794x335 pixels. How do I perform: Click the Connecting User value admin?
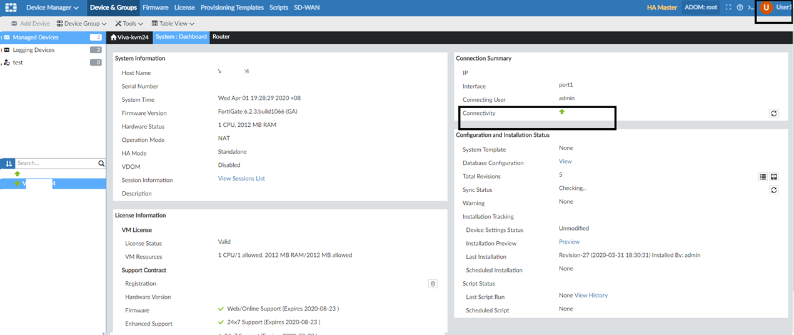(x=566, y=98)
